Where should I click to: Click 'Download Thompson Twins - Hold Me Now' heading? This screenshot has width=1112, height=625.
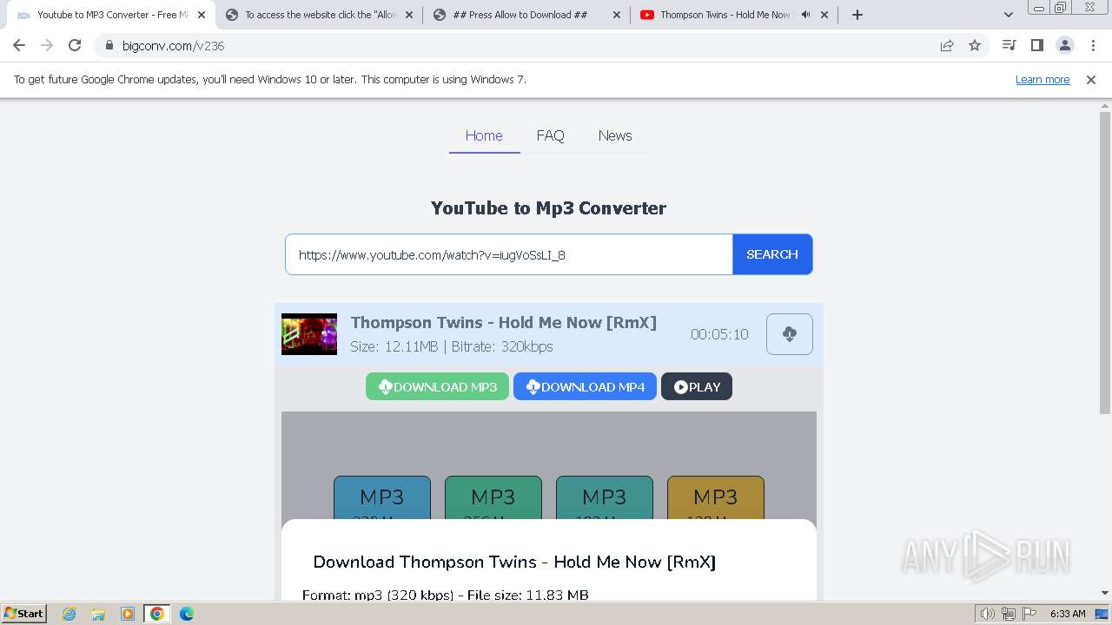pos(514,562)
